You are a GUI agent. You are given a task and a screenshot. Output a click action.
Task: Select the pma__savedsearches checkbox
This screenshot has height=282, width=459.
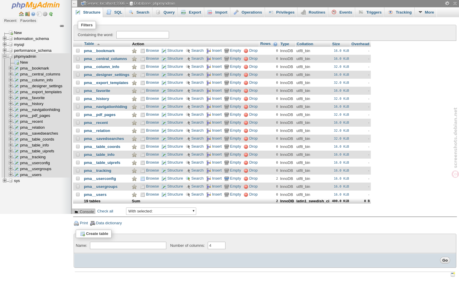[78, 138]
